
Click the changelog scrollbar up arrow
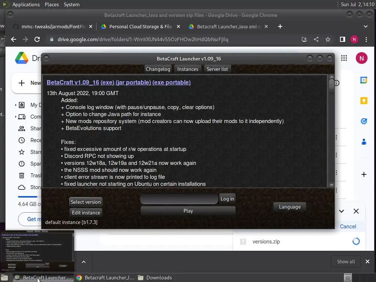pyautogui.click(x=332, y=77)
